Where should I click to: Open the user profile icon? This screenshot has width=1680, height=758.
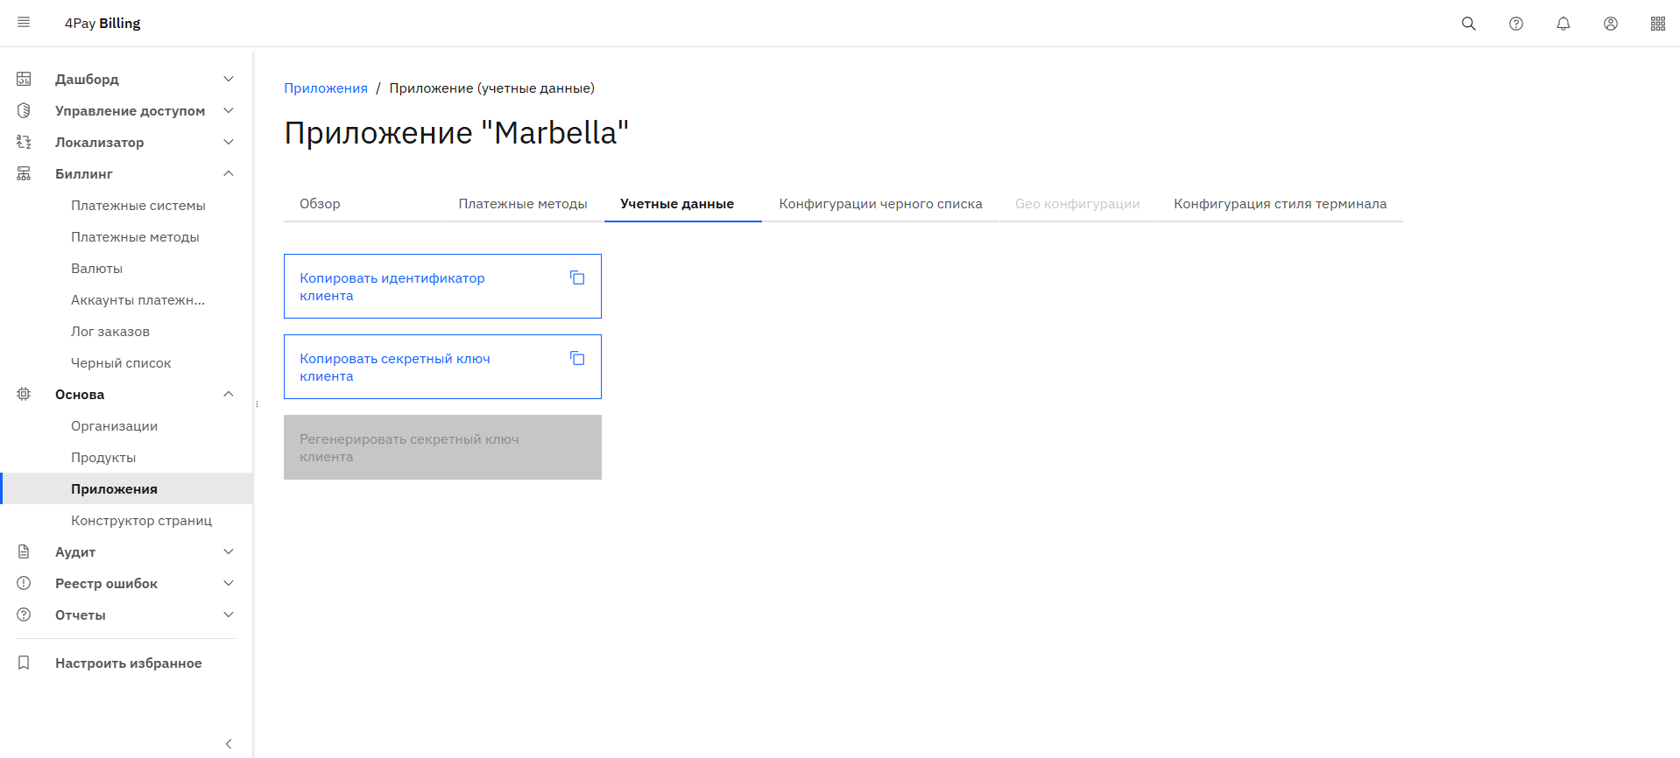click(1610, 24)
